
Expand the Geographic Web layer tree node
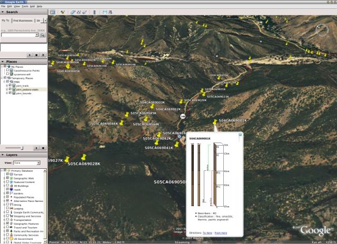coord(4,178)
